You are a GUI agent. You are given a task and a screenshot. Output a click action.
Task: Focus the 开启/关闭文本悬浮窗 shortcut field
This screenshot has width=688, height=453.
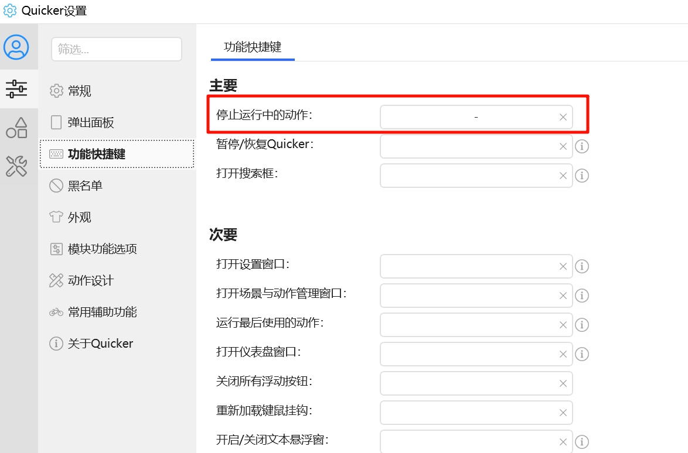(476, 442)
